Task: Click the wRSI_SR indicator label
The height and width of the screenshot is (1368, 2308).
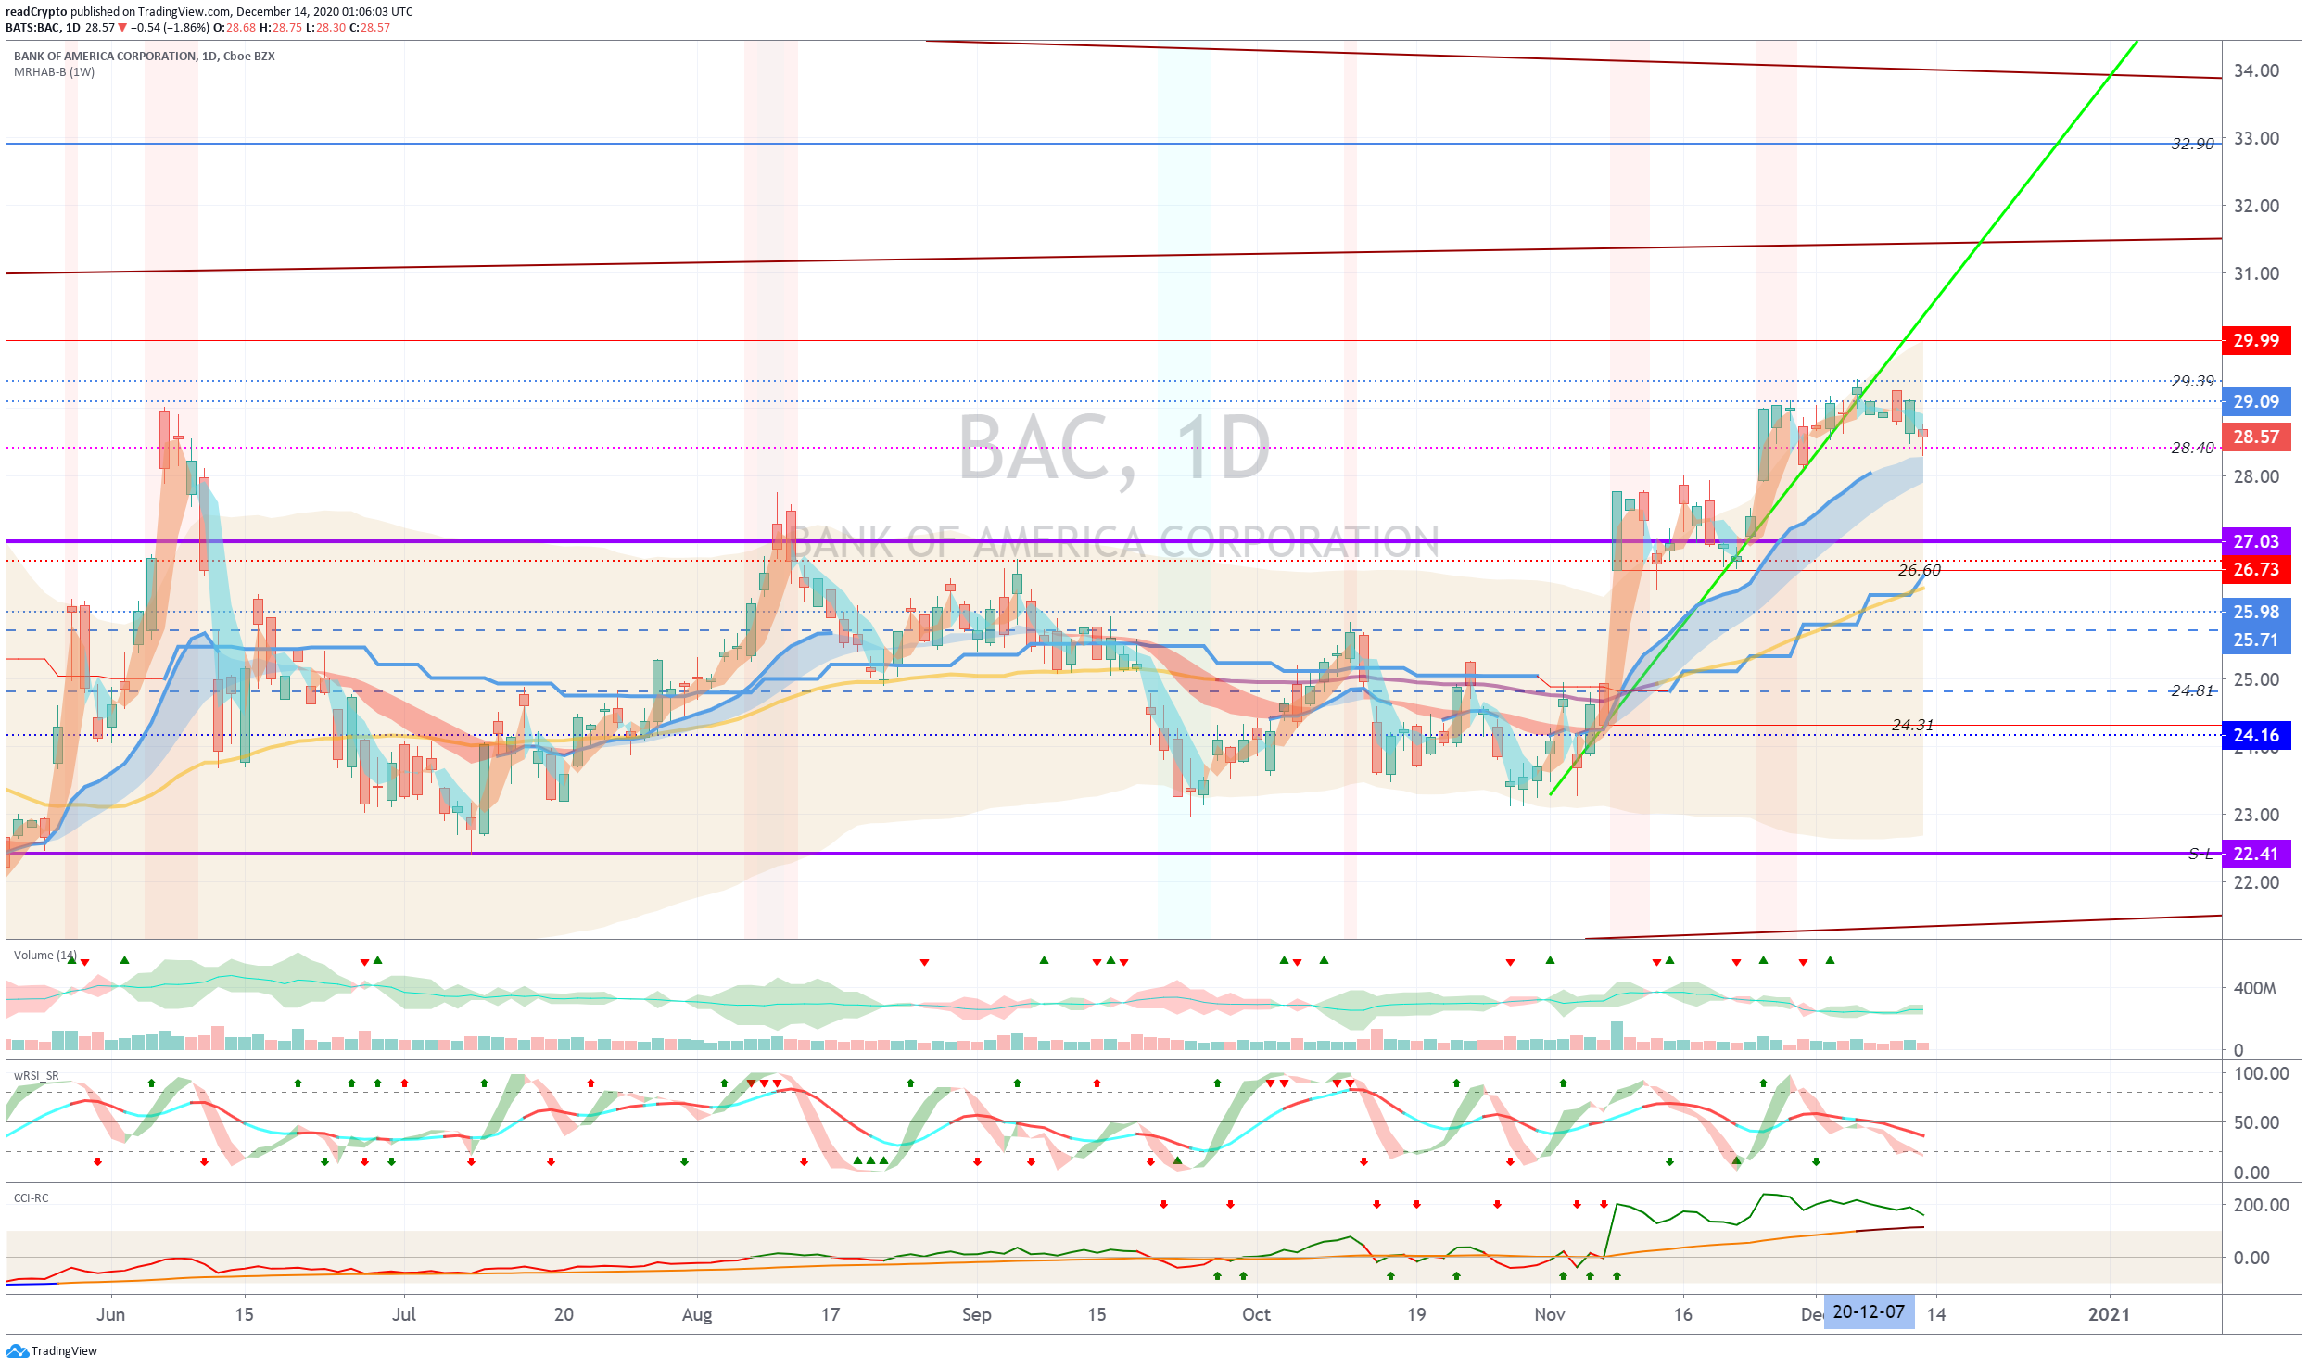Action: pos(36,1076)
